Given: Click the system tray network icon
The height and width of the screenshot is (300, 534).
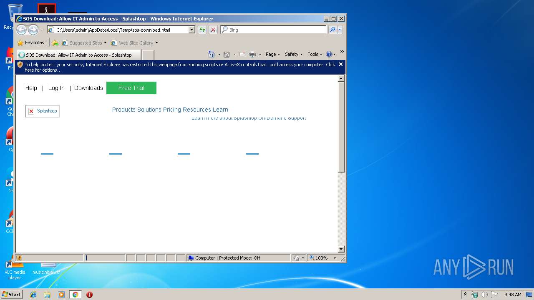Looking at the screenshot, I should (474, 295).
